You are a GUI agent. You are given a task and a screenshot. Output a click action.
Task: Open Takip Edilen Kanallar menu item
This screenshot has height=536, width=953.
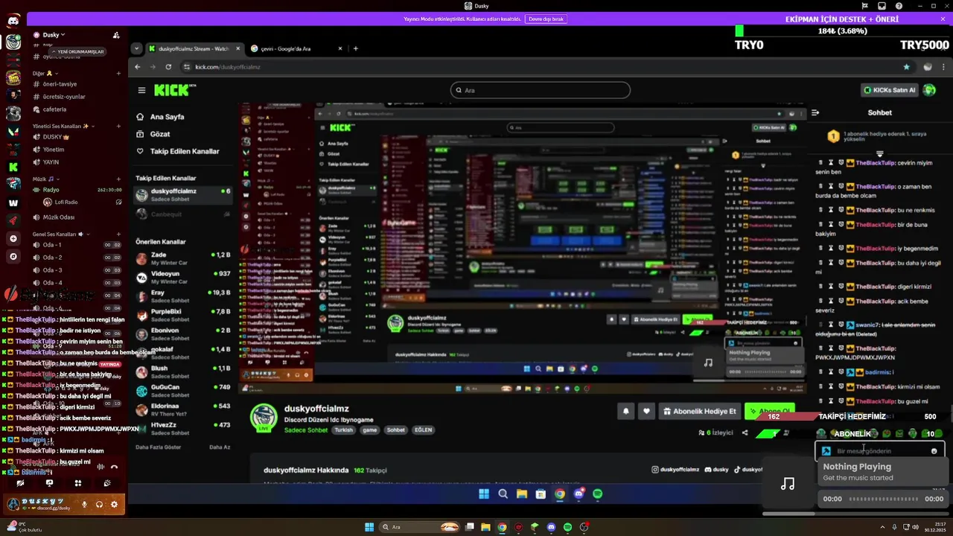tap(177, 151)
